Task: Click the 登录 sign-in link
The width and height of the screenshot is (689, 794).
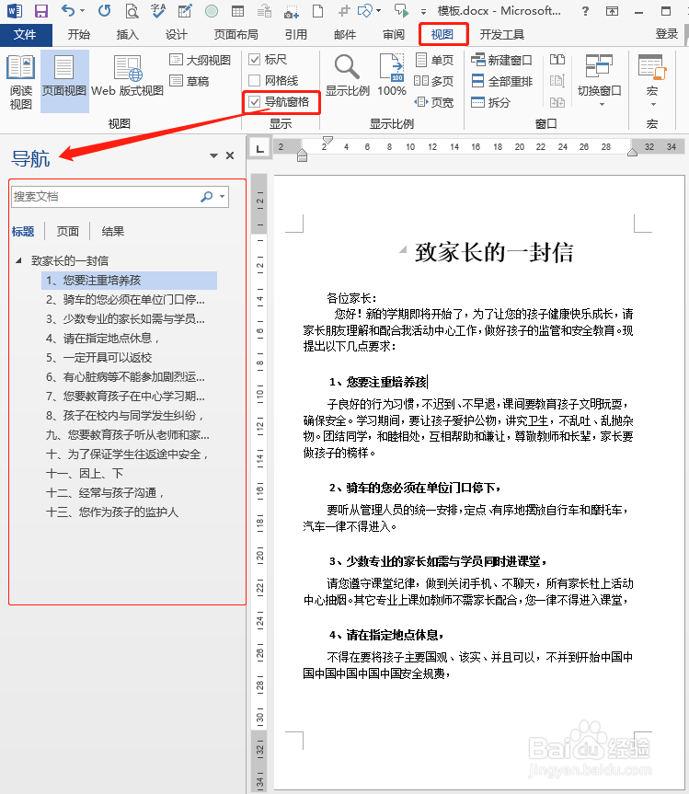Action: pos(666,34)
